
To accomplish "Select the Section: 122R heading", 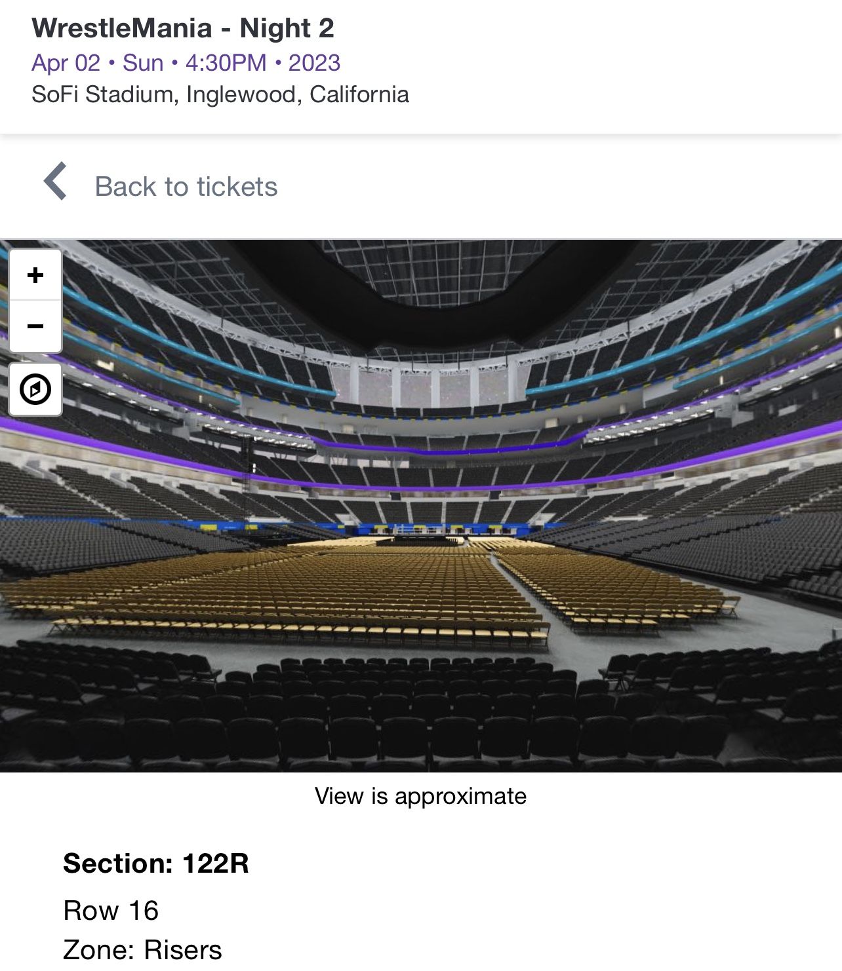I will tap(155, 864).
